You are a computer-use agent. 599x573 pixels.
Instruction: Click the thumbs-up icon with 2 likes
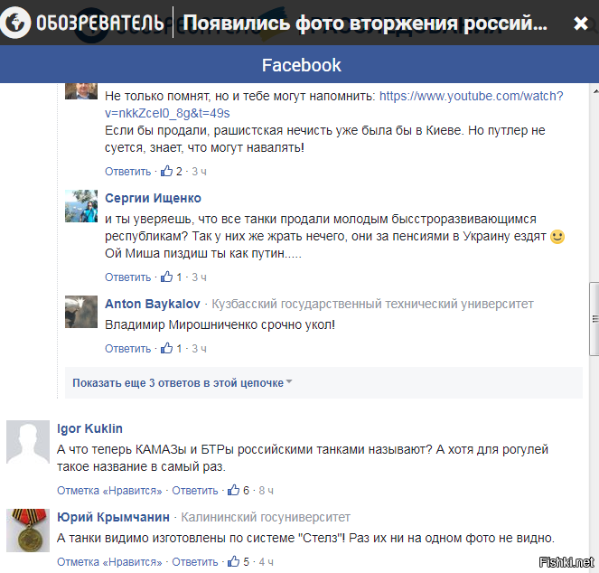click(x=166, y=171)
